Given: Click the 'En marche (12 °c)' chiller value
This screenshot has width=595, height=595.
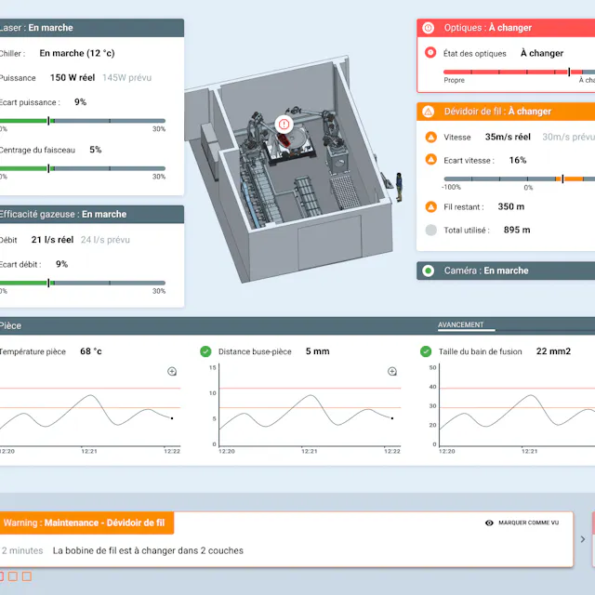Looking at the screenshot, I should pyautogui.click(x=77, y=53).
